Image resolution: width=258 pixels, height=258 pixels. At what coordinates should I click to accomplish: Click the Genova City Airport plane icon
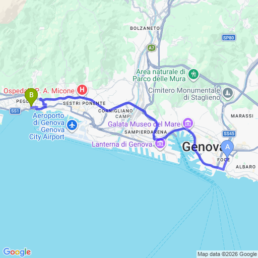coord(72,125)
